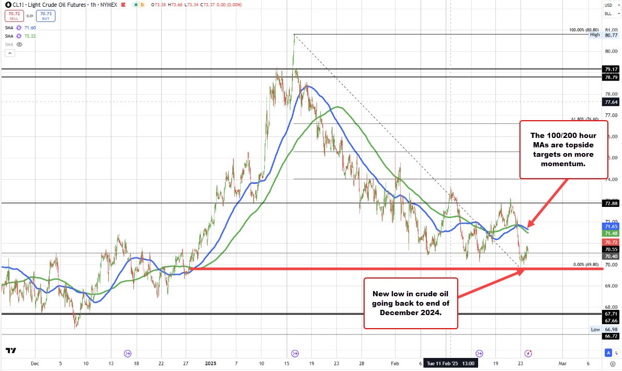Sell at 70.72 using the SELL button
The width and height of the screenshot is (622, 371).
coord(14,16)
